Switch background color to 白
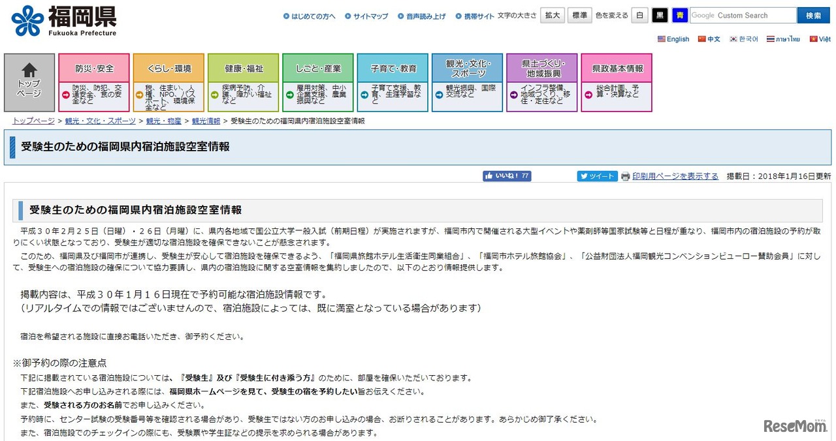 [639, 14]
